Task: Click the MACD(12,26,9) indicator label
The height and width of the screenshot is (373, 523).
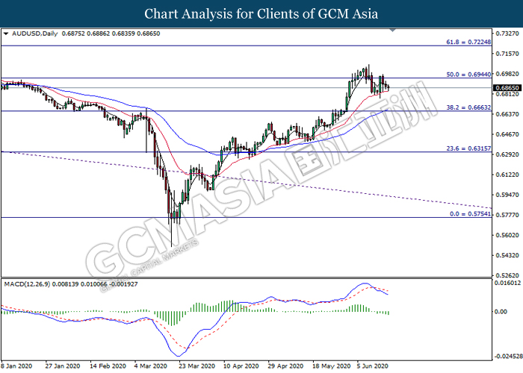Action: click(29, 283)
